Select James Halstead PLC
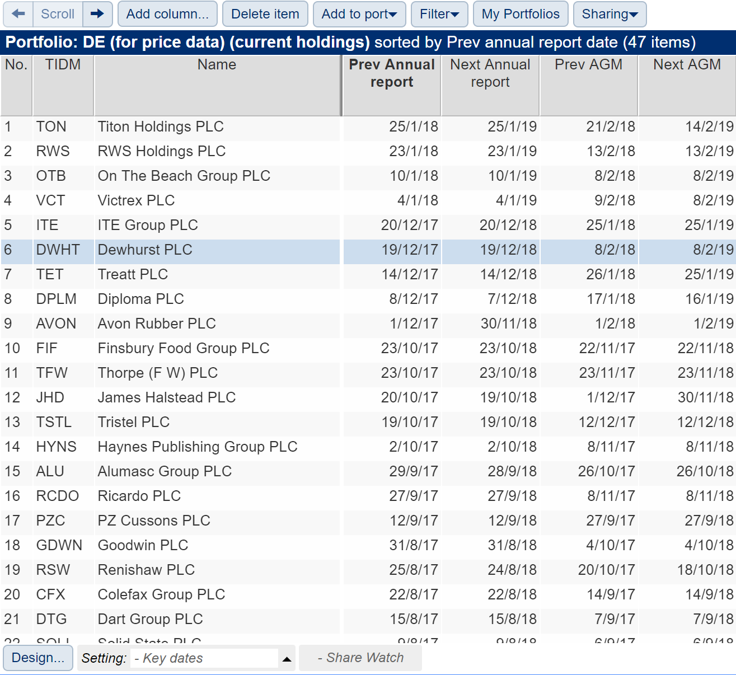 tap(167, 397)
